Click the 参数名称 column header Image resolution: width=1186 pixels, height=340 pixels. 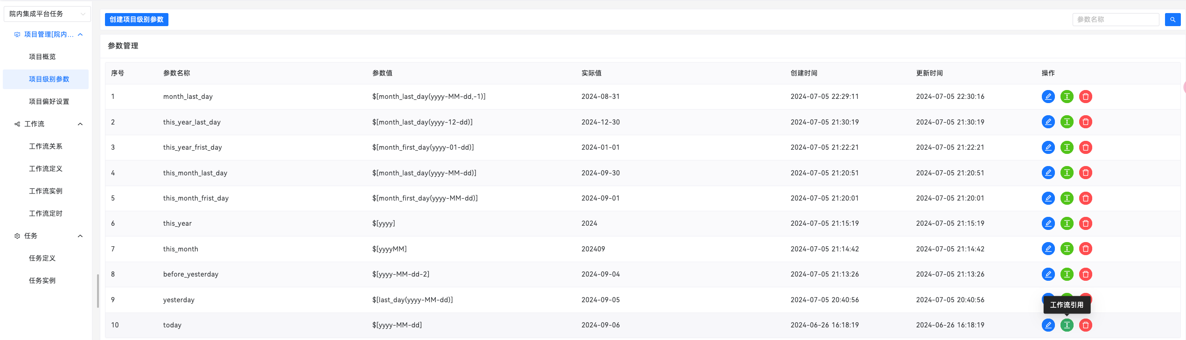pos(176,73)
